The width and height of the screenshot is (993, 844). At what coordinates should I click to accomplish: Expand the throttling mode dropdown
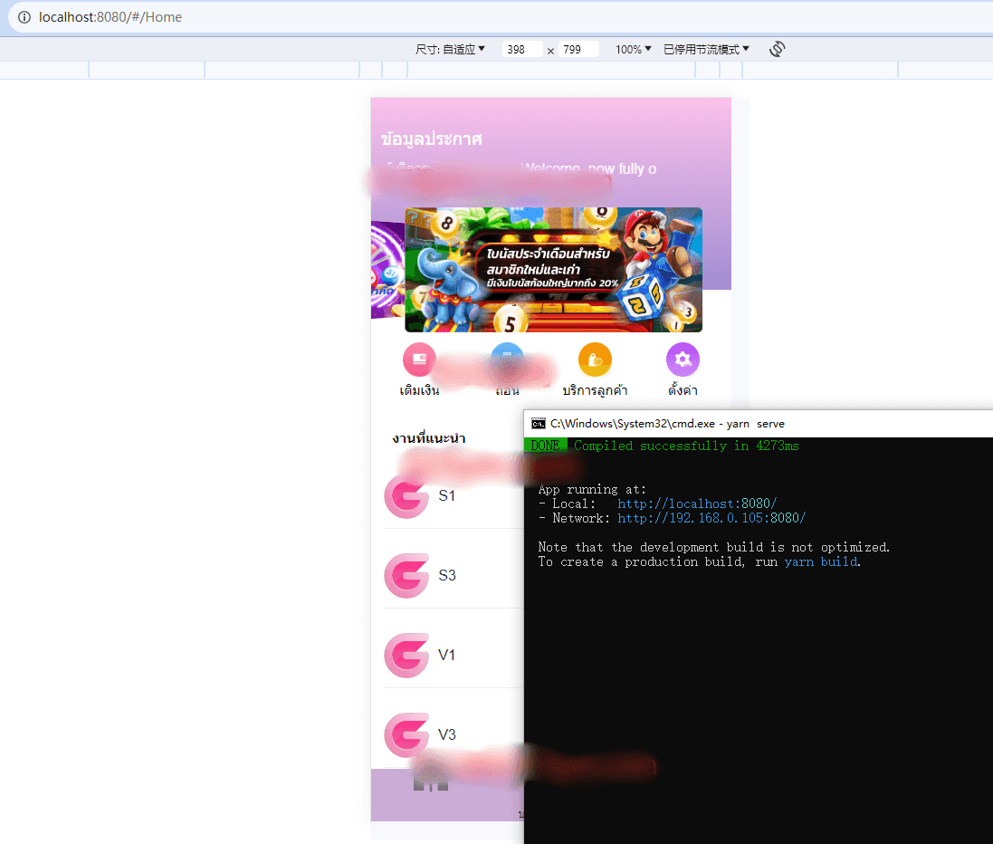click(x=706, y=50)
